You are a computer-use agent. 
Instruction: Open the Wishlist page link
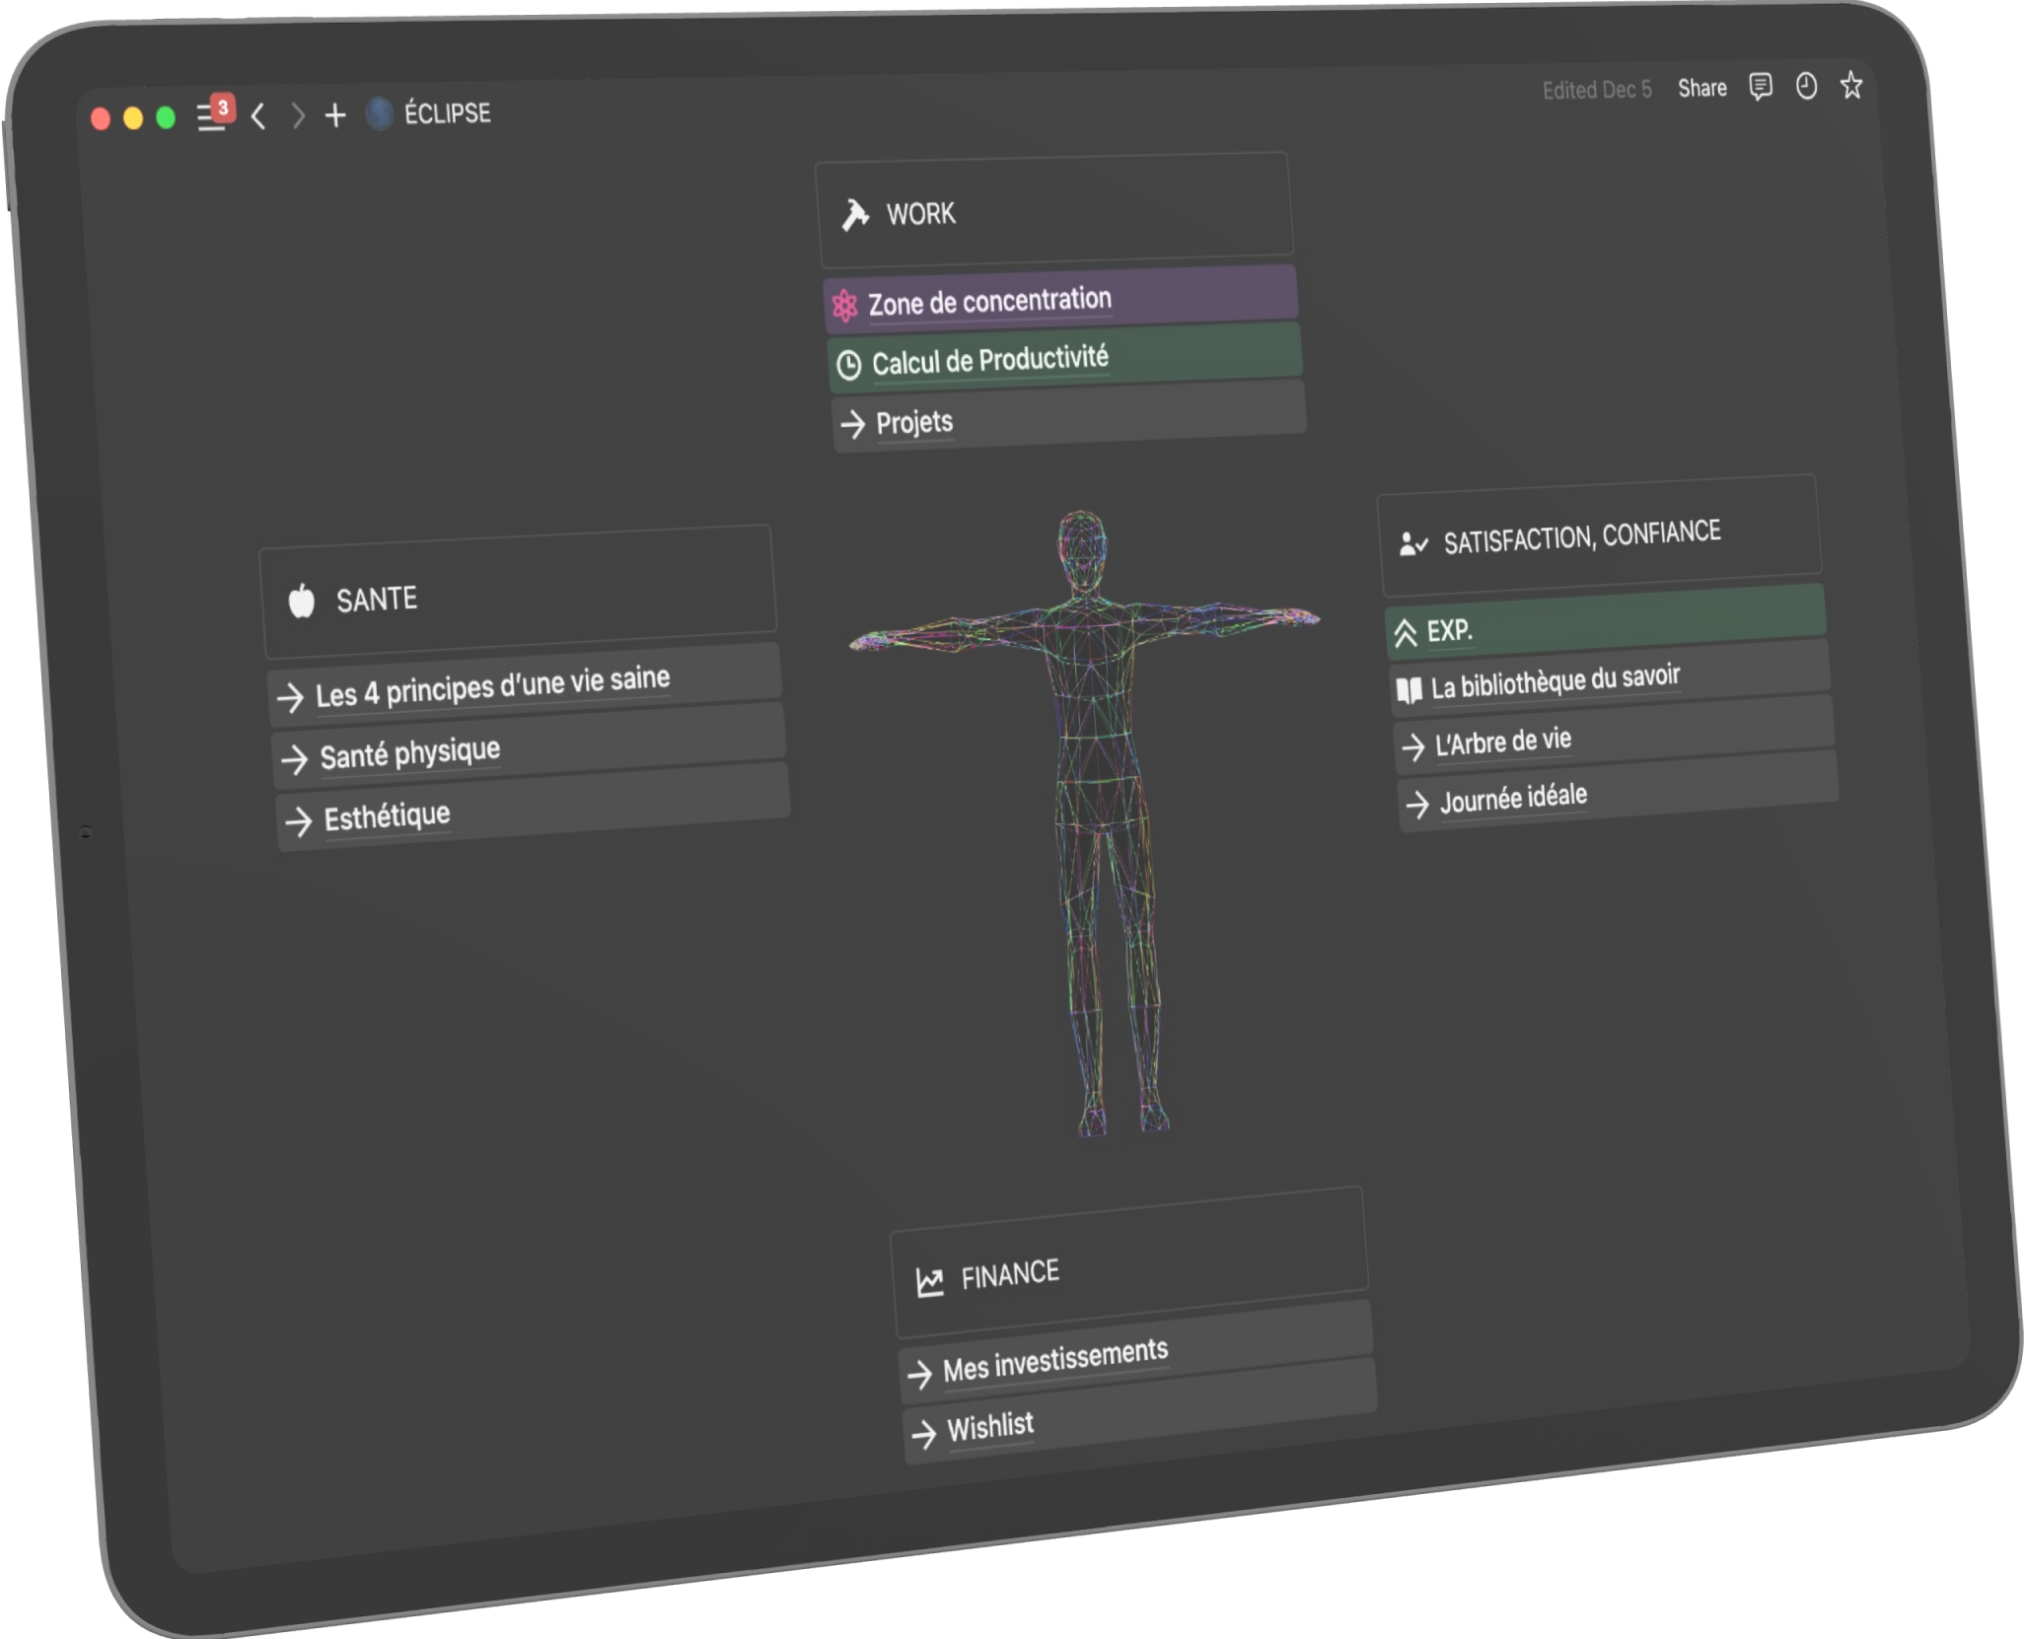[989, 1427]
